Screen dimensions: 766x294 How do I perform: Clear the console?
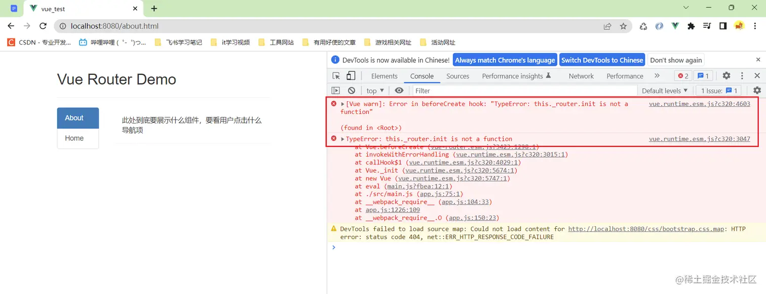pos(352,91)
